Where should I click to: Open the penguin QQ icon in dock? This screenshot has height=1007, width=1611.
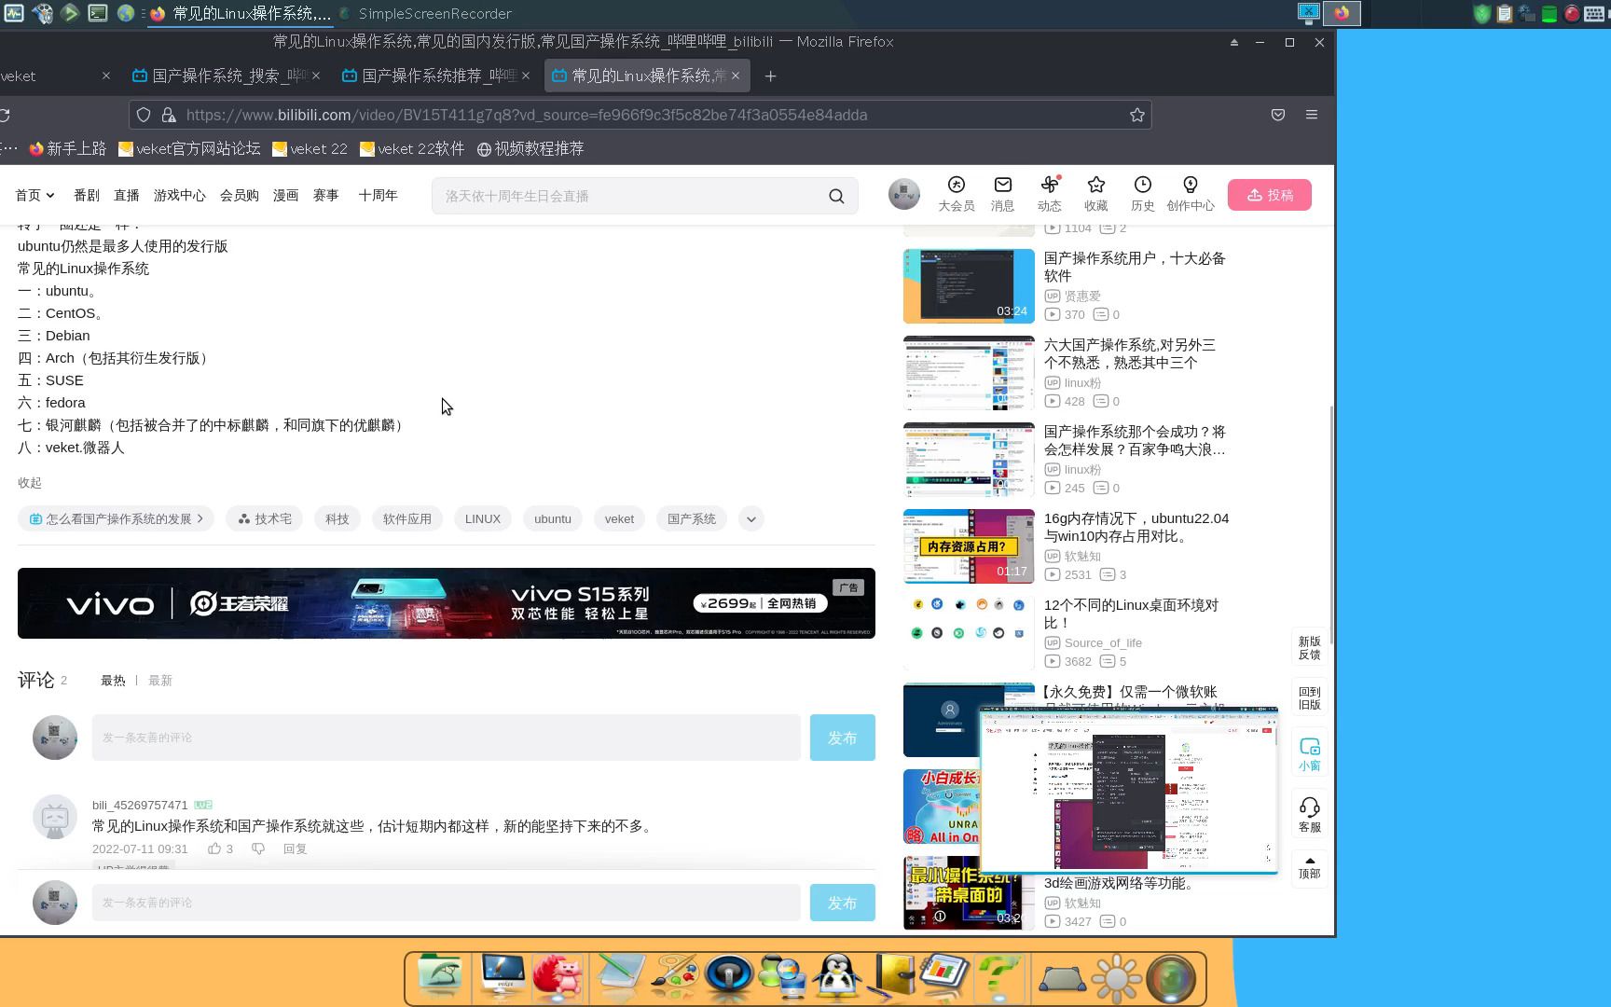pos(836,977)
